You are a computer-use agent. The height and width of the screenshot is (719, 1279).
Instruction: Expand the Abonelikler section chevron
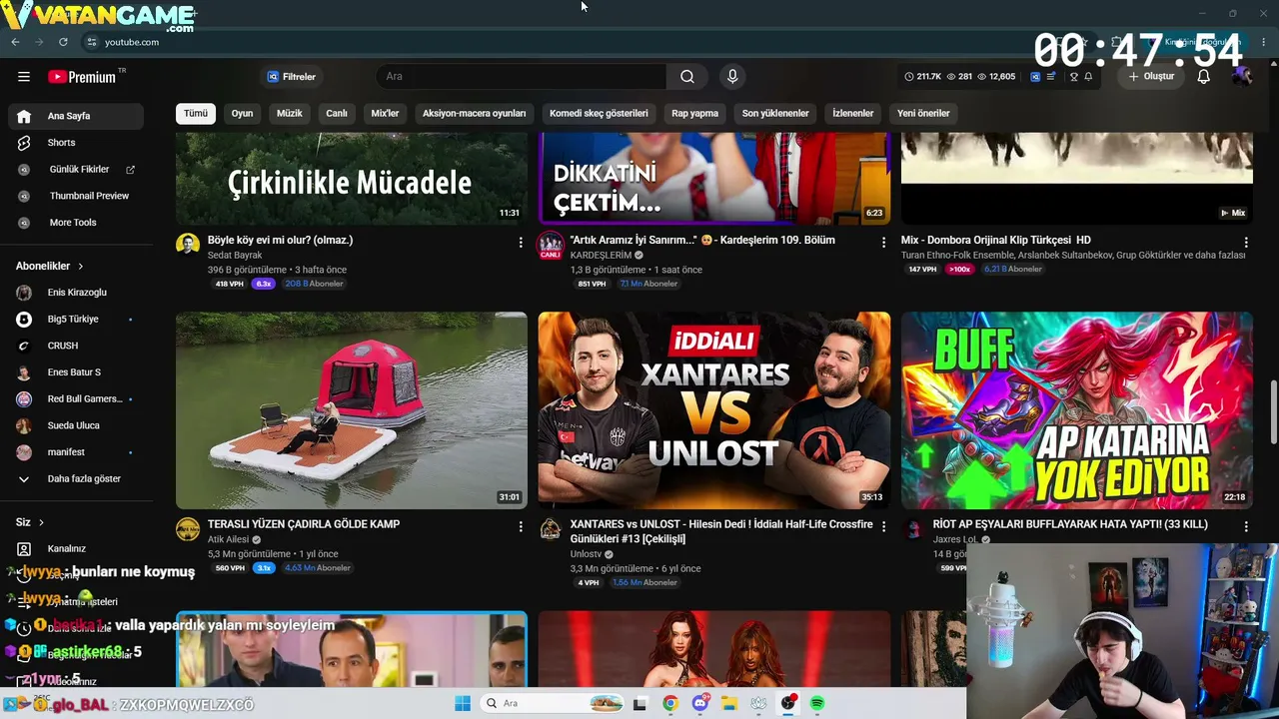[x=80, y=267]
